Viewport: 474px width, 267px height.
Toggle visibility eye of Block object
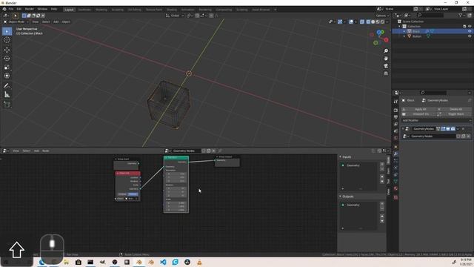[470, 31]
